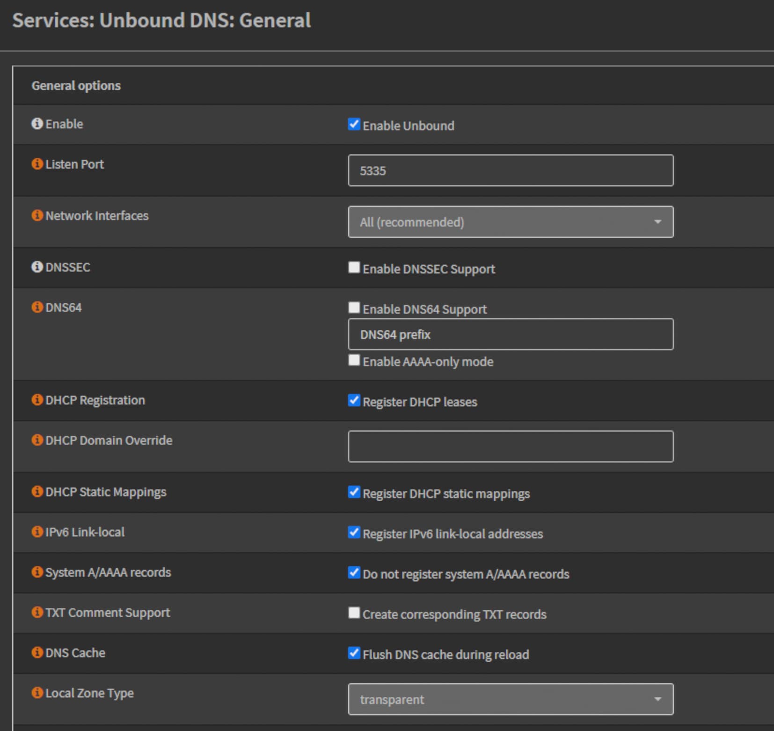Screen dimensions: 774x731
Task: Enable DNSSEC Support checkbox
Action: pyautogui.click(x=354, y=267)
